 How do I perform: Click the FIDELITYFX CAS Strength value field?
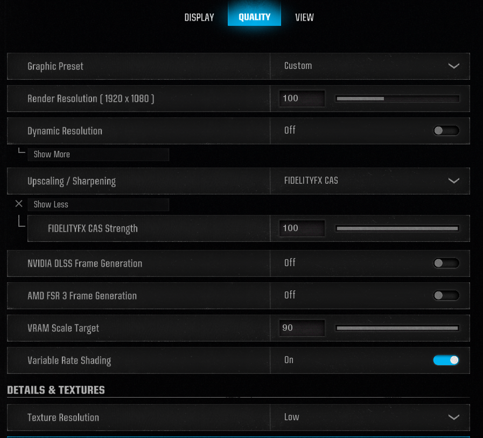(302, 228)
